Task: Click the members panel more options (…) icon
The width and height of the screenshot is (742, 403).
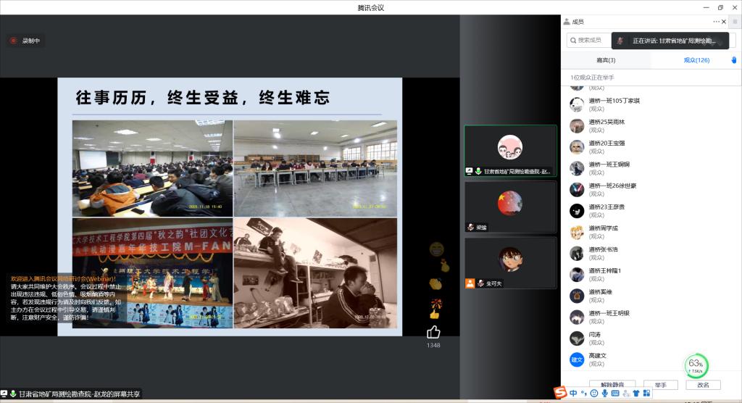Action: 716,22
